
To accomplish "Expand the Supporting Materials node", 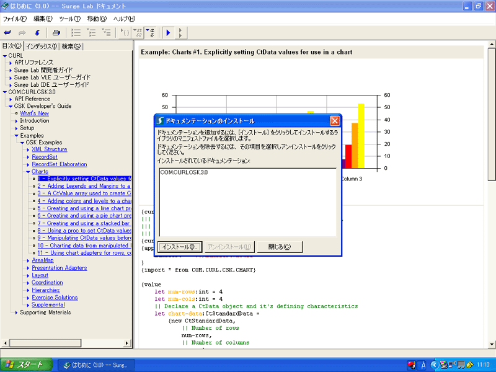I will [x=17, y=312].
